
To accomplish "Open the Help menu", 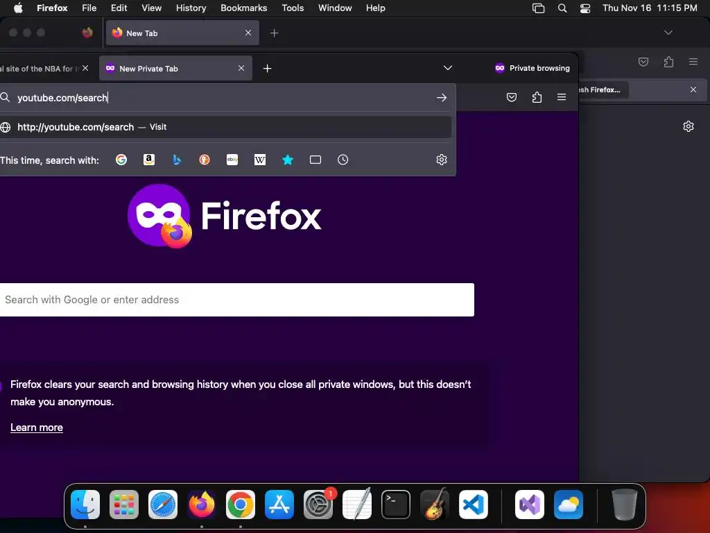I will click(x=375, y=8).
